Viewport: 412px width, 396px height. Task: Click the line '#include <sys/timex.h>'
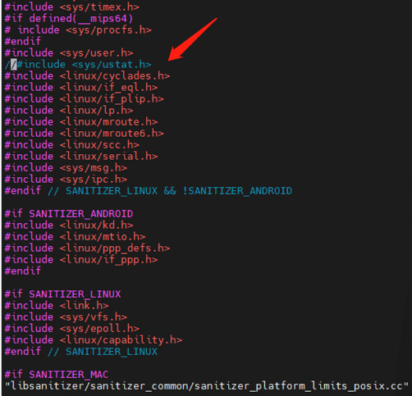72,7
